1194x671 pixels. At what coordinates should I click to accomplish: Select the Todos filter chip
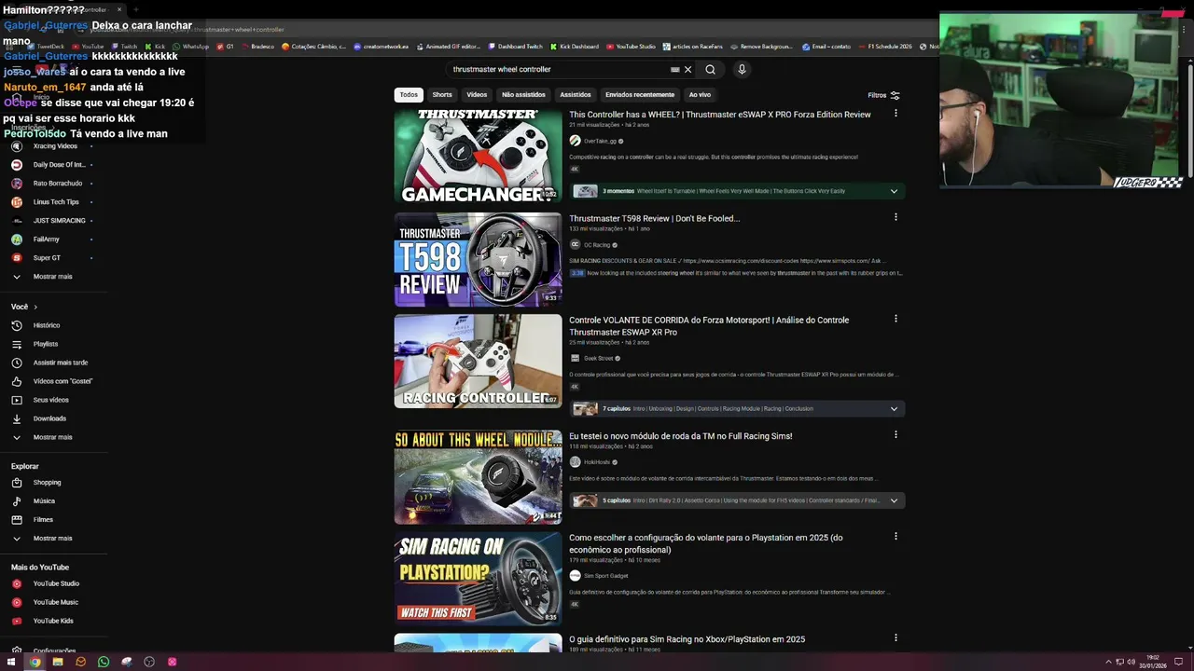409,94
